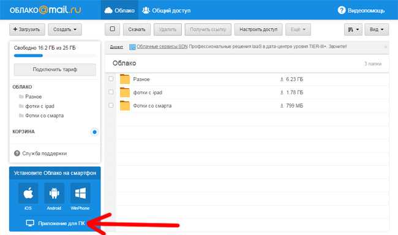Click the Видеопомощь question mark icon

(342, 10)
